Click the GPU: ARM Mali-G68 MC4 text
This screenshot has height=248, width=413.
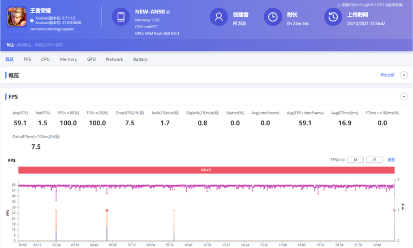pyautogui.click(x=157, y=34)
